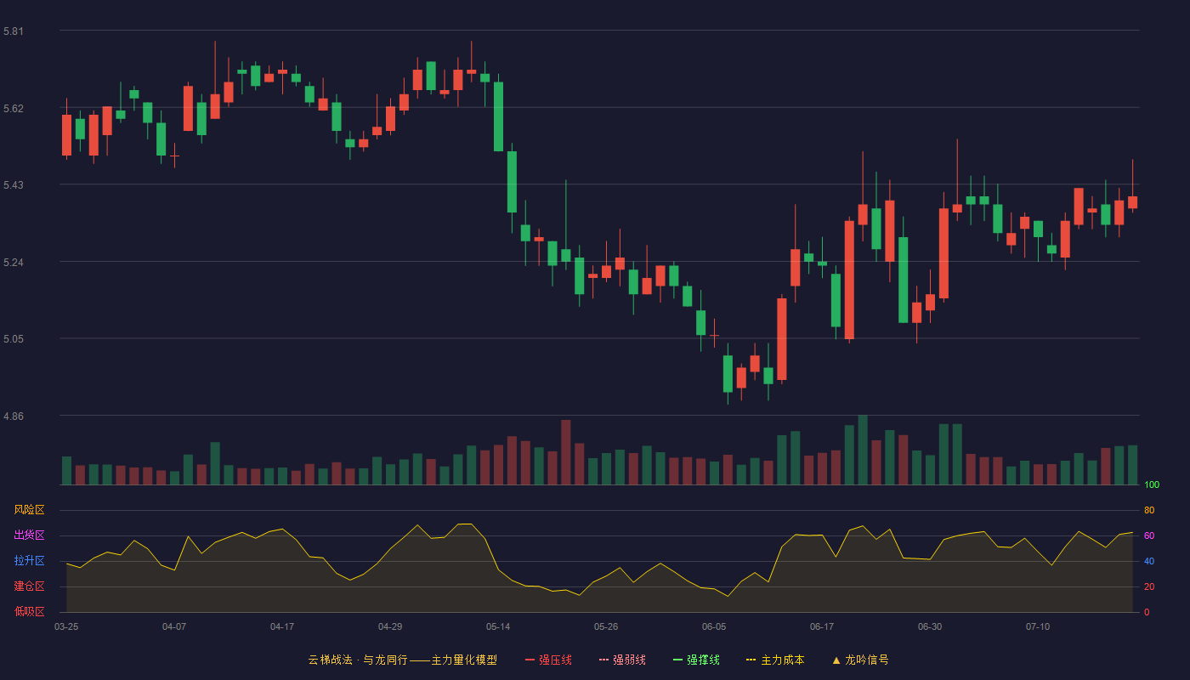Click the 5.05 price axis label

point(14,339)
